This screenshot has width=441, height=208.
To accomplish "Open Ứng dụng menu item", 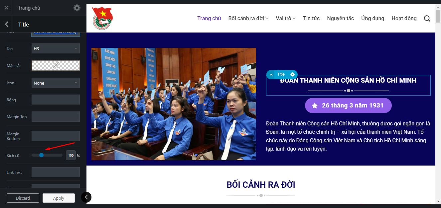I will tap(373, 18).
